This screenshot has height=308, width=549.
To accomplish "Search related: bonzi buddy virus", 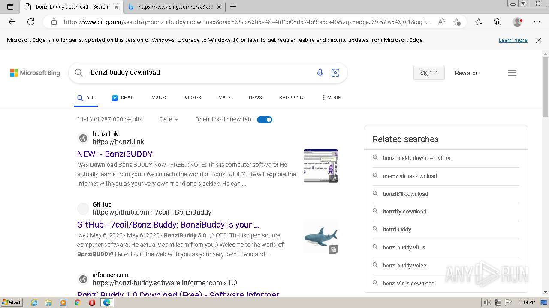I will [x=404, y=247].
